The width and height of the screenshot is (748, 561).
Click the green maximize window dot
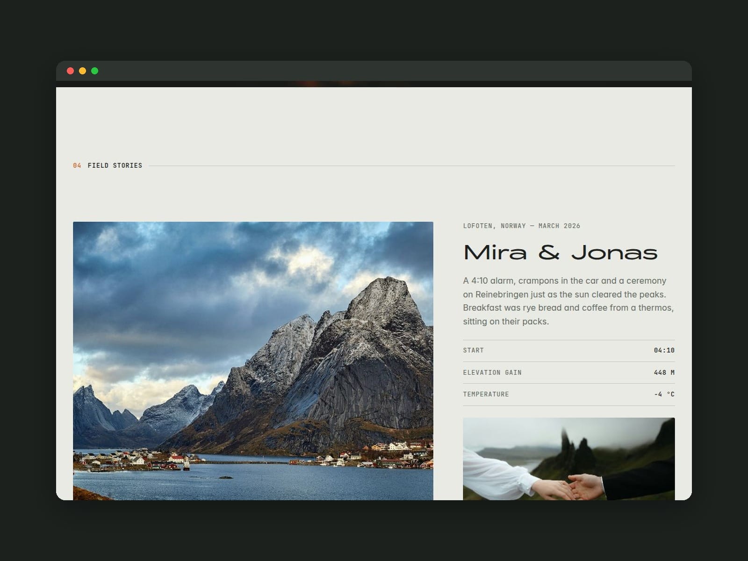click(x=94, y=71)
